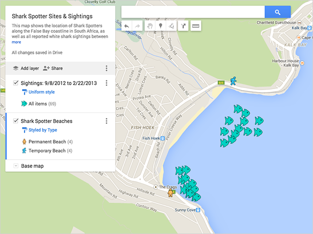Viewport: 313px width, 234px height.
Task: Open Shark Spotter Beaches layer options menu
Action: coord(107,121)
